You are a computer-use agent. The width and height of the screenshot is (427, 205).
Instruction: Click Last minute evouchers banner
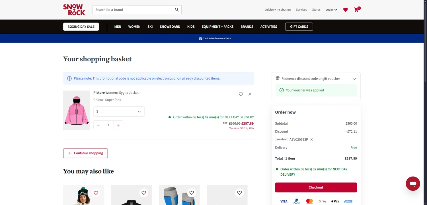pyautogui.click(x=215, y=38)
